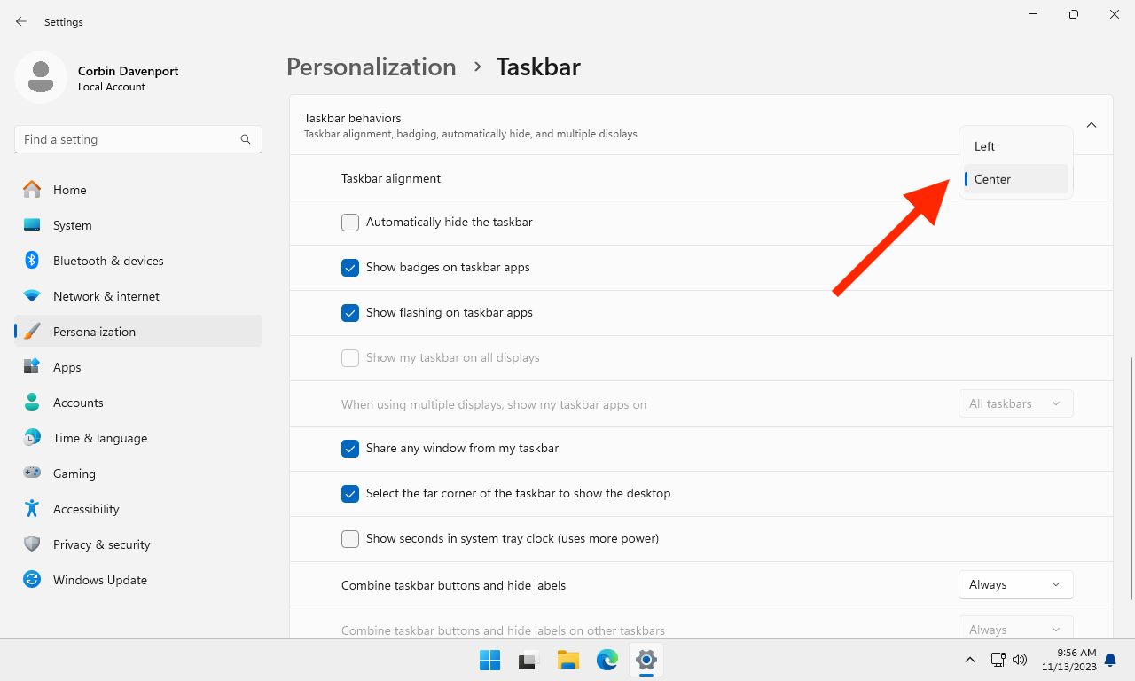Open Microsoft Edge from the taskbar
The image size is (1135, 681).
(x=607, y=660)
